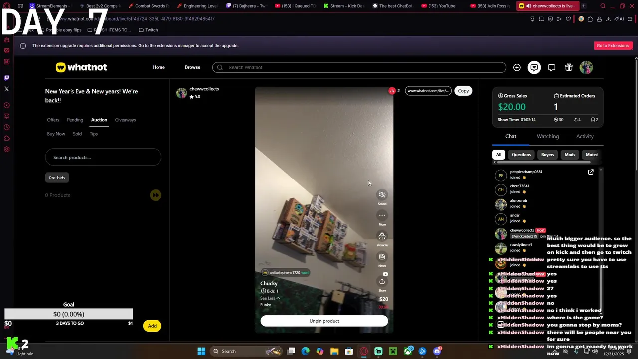The image size is (638, 359).
Task: Open Microsoft Edge from taskbar
Action: [305, 351]
